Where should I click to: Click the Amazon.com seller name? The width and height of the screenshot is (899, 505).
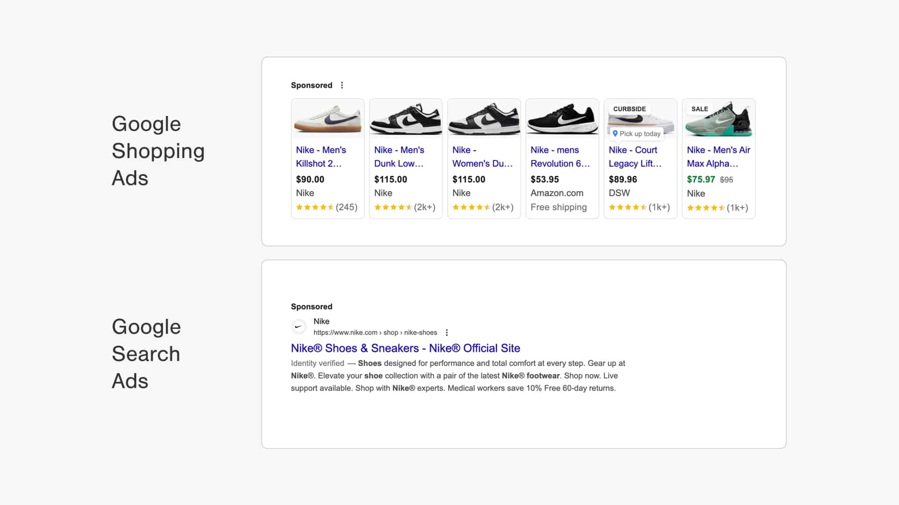[x=557, y=193]
